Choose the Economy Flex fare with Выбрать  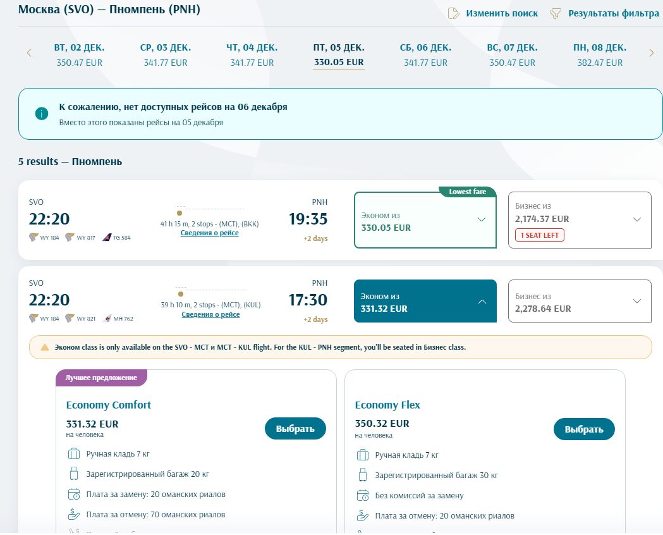584,429
